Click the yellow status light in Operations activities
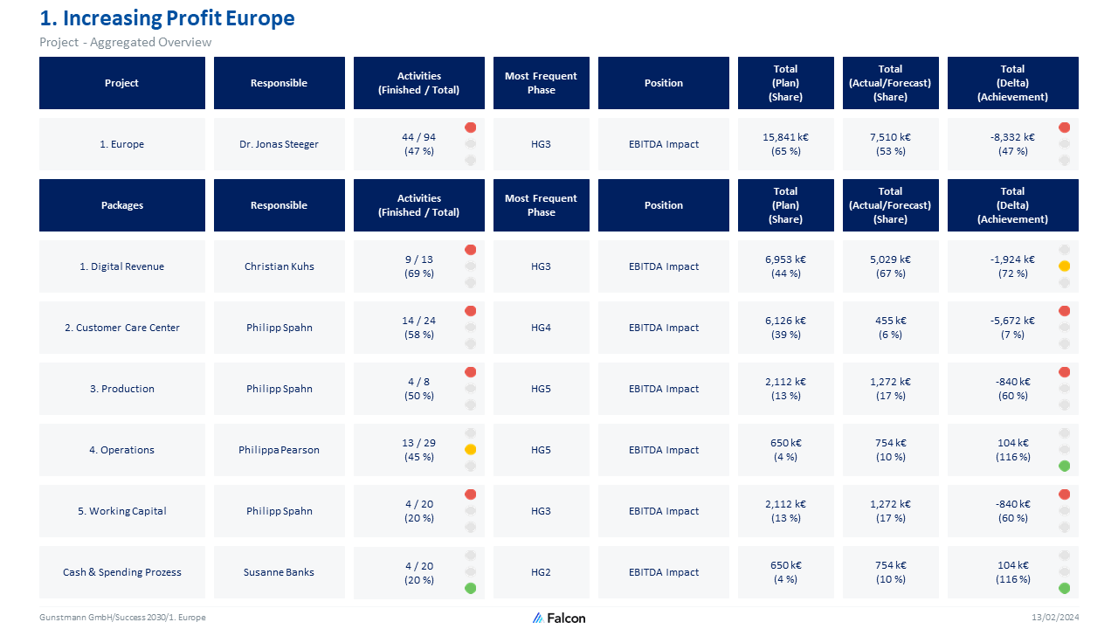The image size is (1118, 629). (470, 449)
